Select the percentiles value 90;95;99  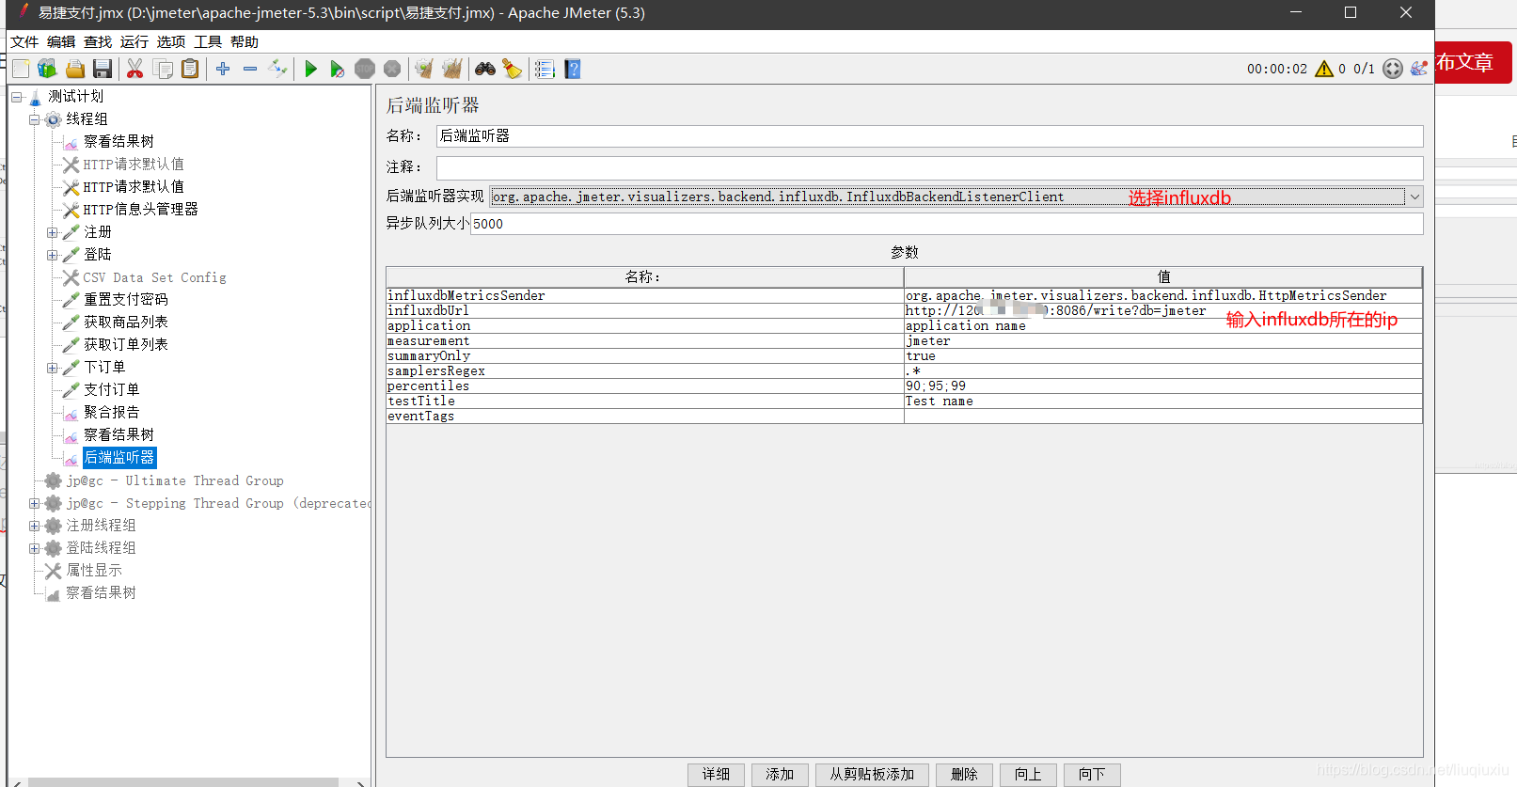point(1162,386)
